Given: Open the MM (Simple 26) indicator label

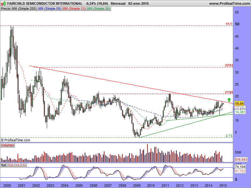Looking at the screenshot, I should point(99,9).
